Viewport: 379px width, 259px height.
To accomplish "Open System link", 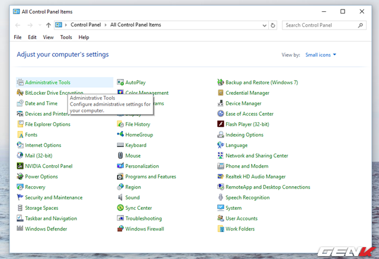I will click(x=233, y=208).
